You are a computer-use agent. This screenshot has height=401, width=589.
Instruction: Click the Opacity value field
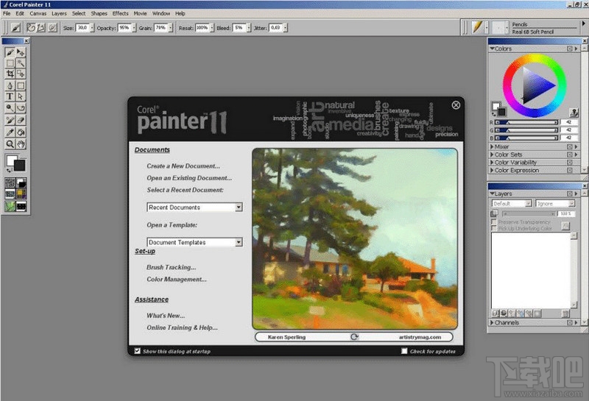tap(124, 27)
